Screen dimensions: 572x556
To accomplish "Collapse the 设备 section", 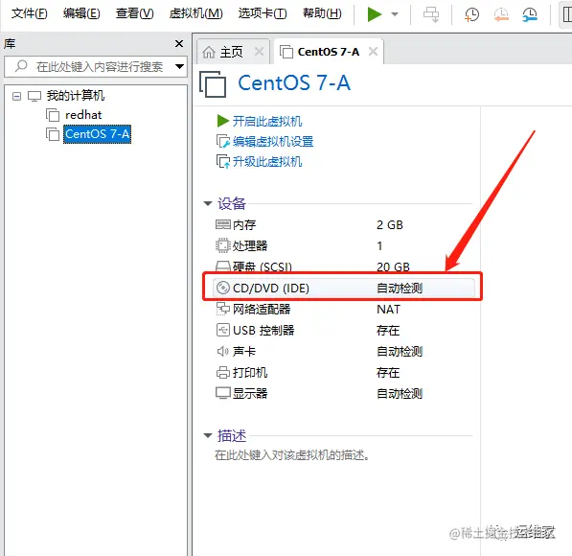I will point(208,203).
